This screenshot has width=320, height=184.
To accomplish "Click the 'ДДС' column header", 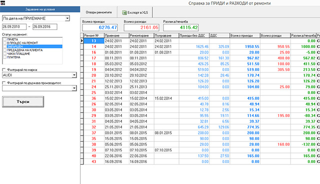I will 219,35.
